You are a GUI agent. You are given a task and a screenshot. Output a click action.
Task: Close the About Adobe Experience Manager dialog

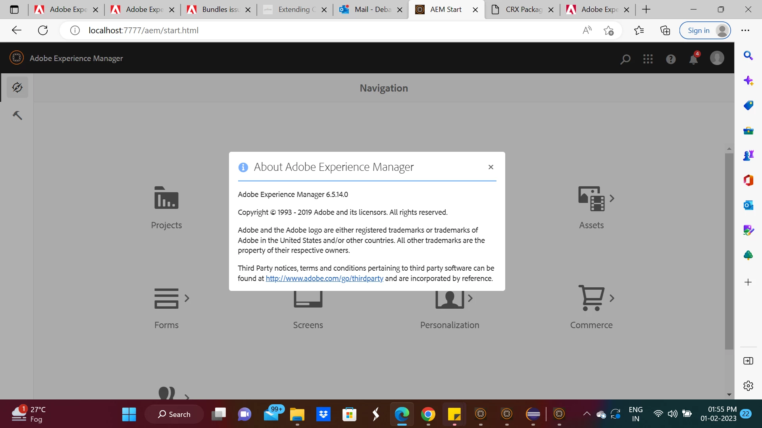coord(491,167)
